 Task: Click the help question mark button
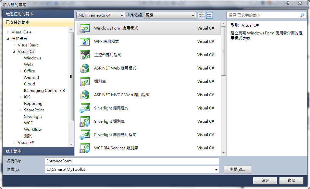click(288, 3)
